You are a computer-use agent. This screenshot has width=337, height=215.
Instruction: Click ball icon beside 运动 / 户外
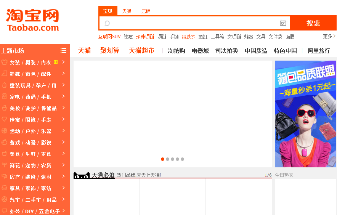pyautogui.click(x=4, y=131)
